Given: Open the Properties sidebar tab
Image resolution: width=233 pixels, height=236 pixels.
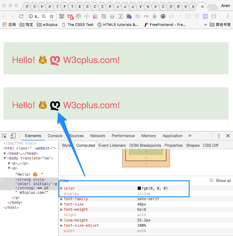Looking at the screenshot, I should coord(174,145).
